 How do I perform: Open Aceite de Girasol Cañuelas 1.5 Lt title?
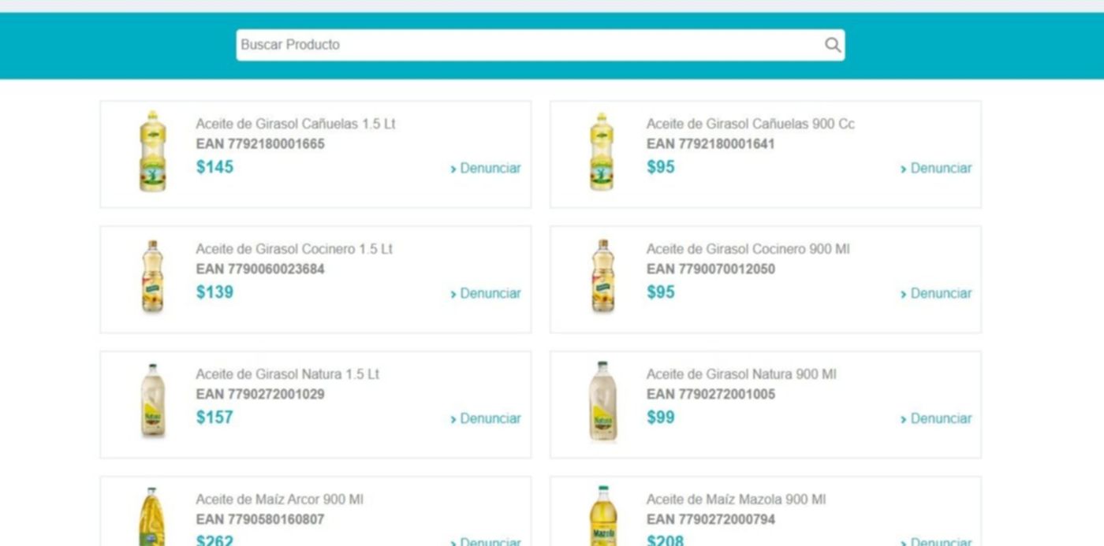[295, 124]
